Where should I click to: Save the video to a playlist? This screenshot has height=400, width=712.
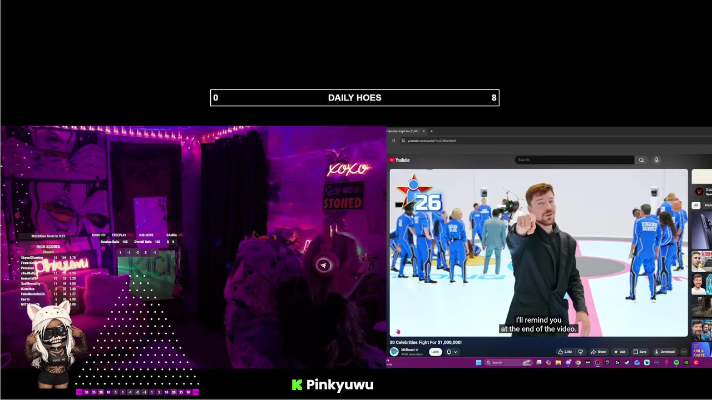click(x=640, y=352)
